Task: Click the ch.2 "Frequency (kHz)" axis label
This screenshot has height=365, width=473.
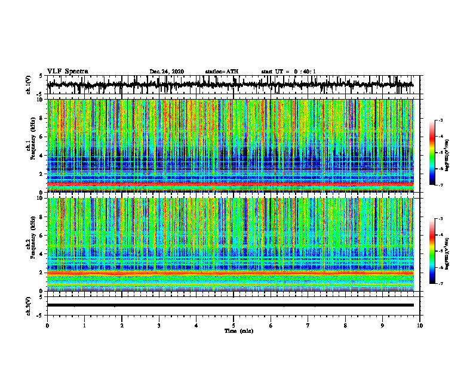Action: point(33,237)
